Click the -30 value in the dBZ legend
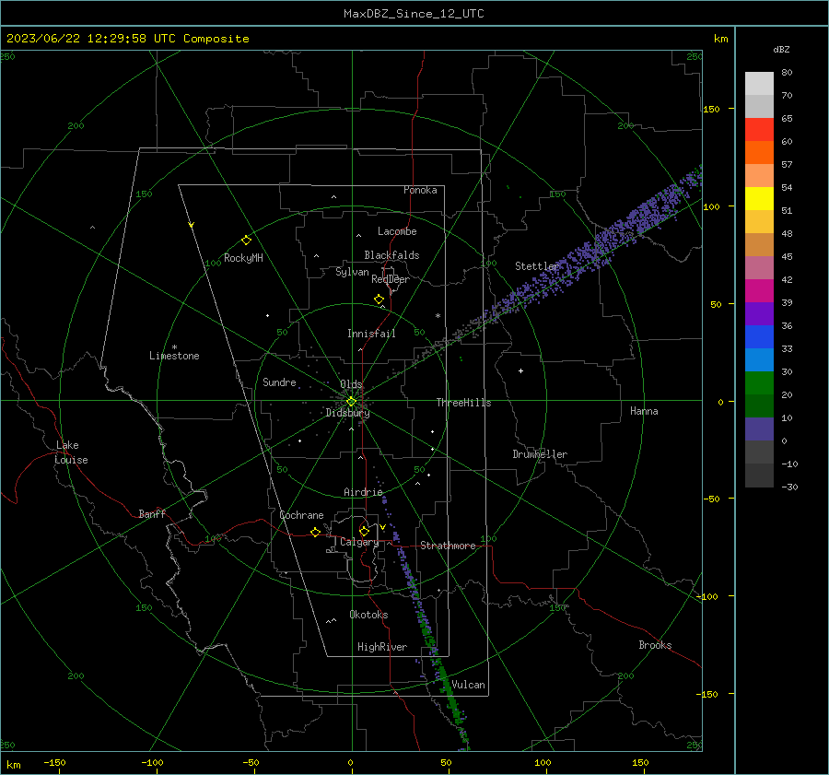The width and height of the screenshot is (829, 775). pos(789,487)
